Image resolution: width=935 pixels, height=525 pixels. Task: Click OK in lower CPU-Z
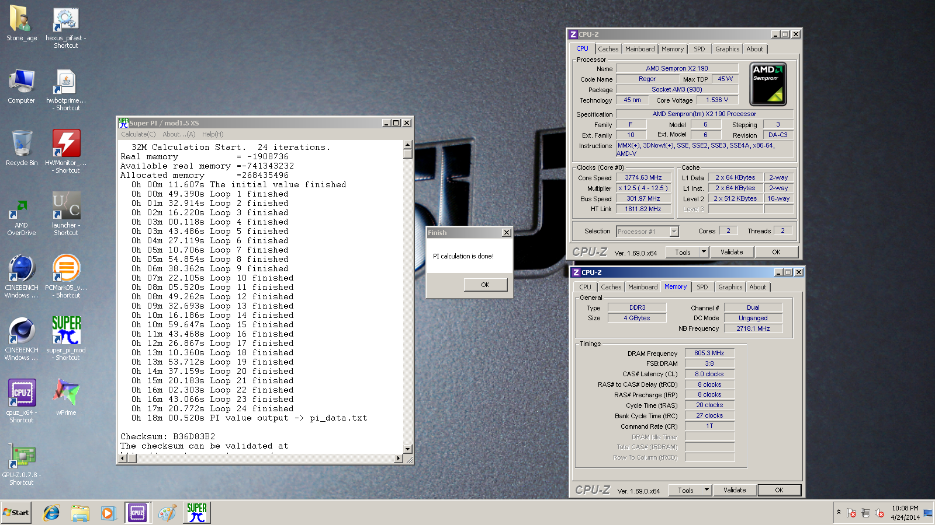tap(779, 491)
